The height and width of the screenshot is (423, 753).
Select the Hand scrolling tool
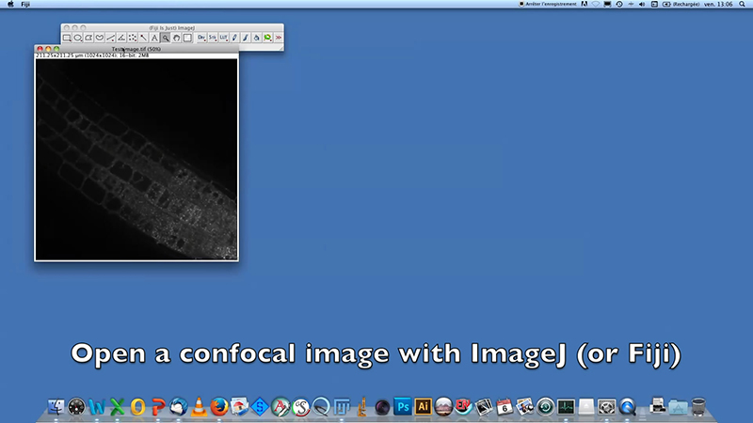click(177, 38)
